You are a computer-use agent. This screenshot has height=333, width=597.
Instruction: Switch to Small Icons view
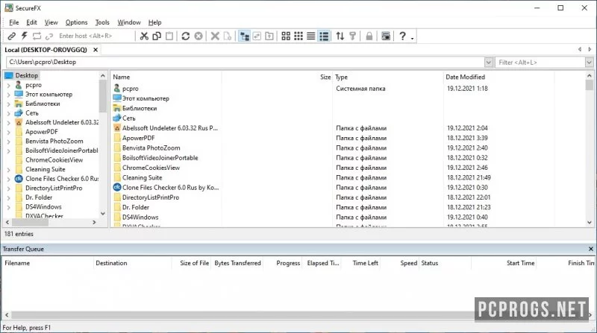[x=298, y=36]
